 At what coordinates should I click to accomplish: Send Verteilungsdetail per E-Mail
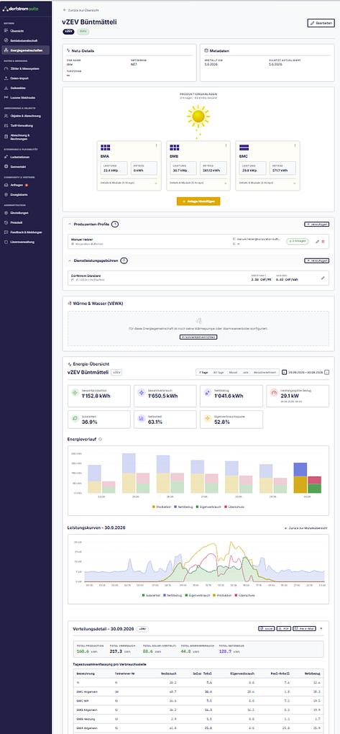point(303,629)
